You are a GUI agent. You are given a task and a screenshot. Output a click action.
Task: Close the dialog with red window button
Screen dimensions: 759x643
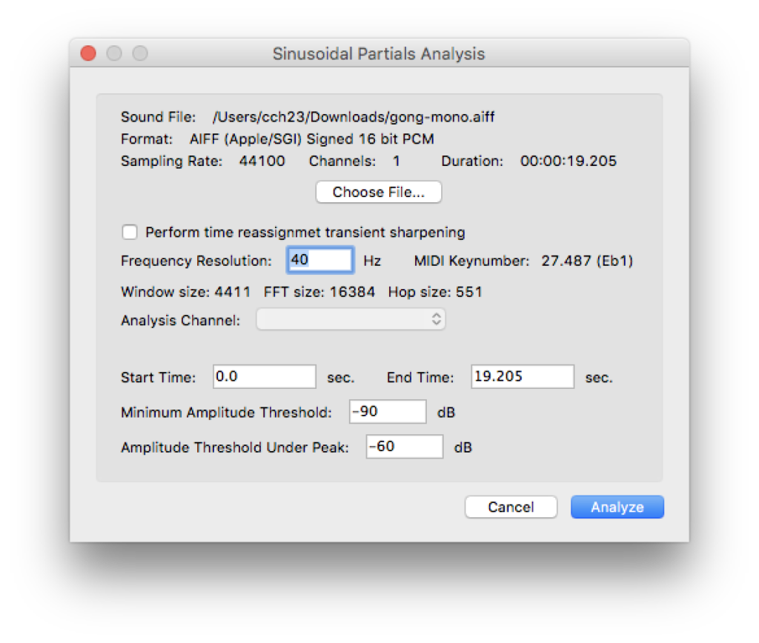pos(88,53)
